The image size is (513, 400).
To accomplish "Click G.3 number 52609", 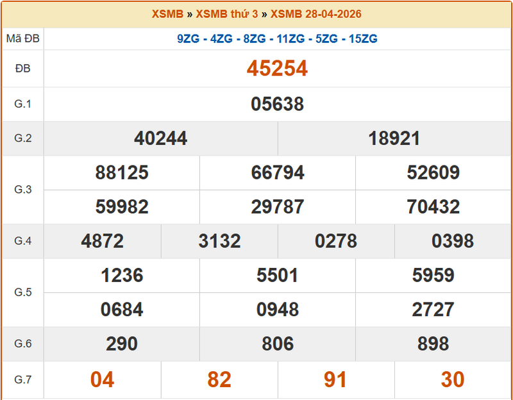I will tap(433, 172).
